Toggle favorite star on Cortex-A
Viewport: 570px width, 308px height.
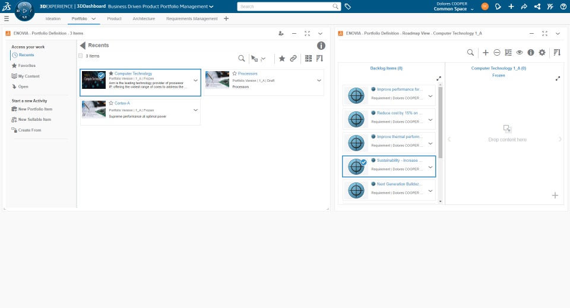[111, 103]
